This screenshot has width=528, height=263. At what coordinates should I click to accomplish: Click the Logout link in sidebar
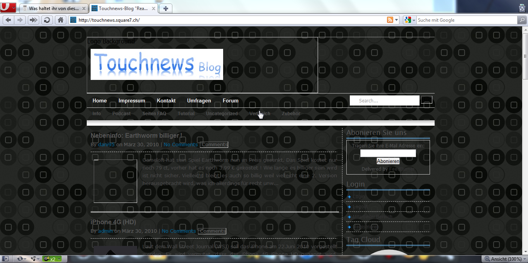360,207
